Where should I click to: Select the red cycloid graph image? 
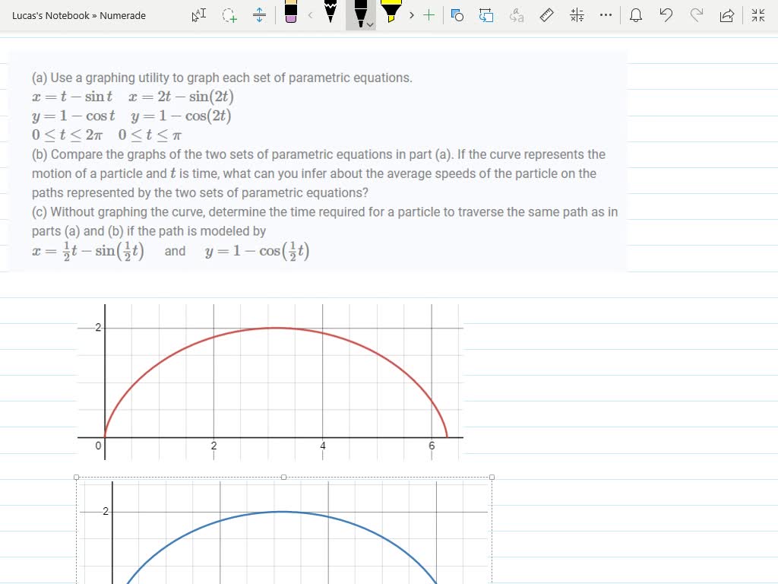[270, 382]
